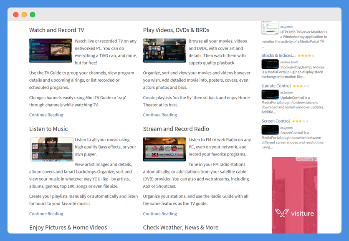Select the News & Info category link
This screenshot has height=241, width=349.
pos(291,62)
